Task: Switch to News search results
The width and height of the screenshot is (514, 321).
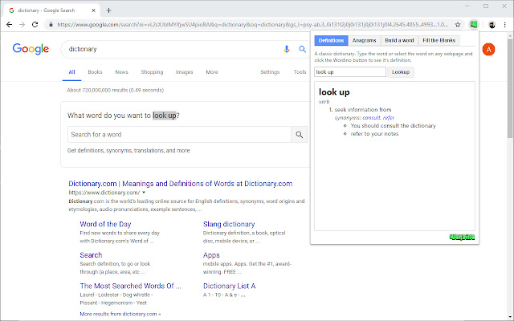Action: [x=121, y=72]
